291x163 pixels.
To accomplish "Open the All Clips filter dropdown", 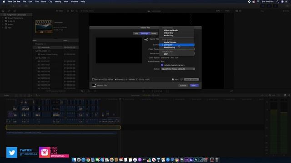I will (60, 11).
